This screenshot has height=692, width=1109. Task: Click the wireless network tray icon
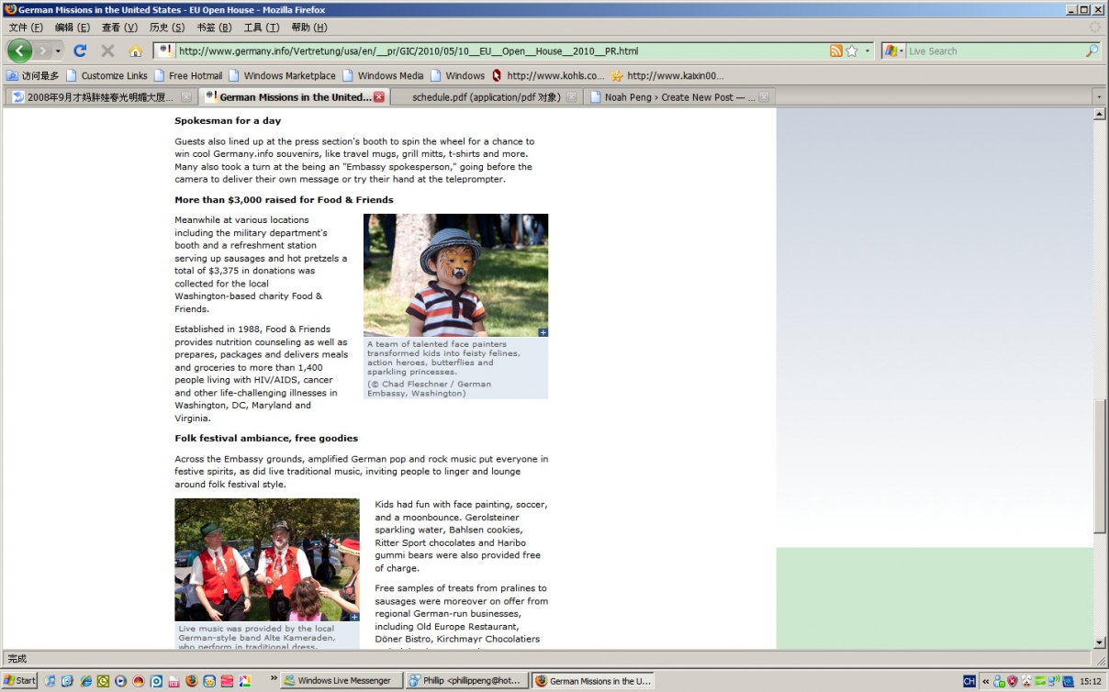[1054, 681]
